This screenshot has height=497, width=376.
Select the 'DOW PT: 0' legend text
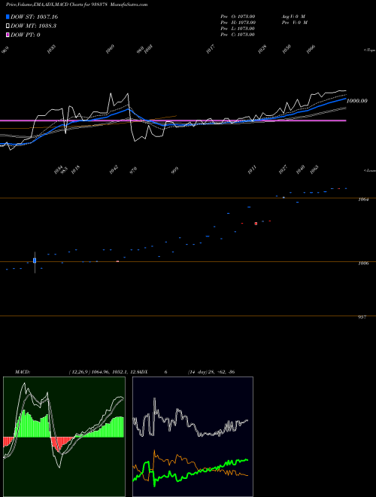(x=26, y=35)
